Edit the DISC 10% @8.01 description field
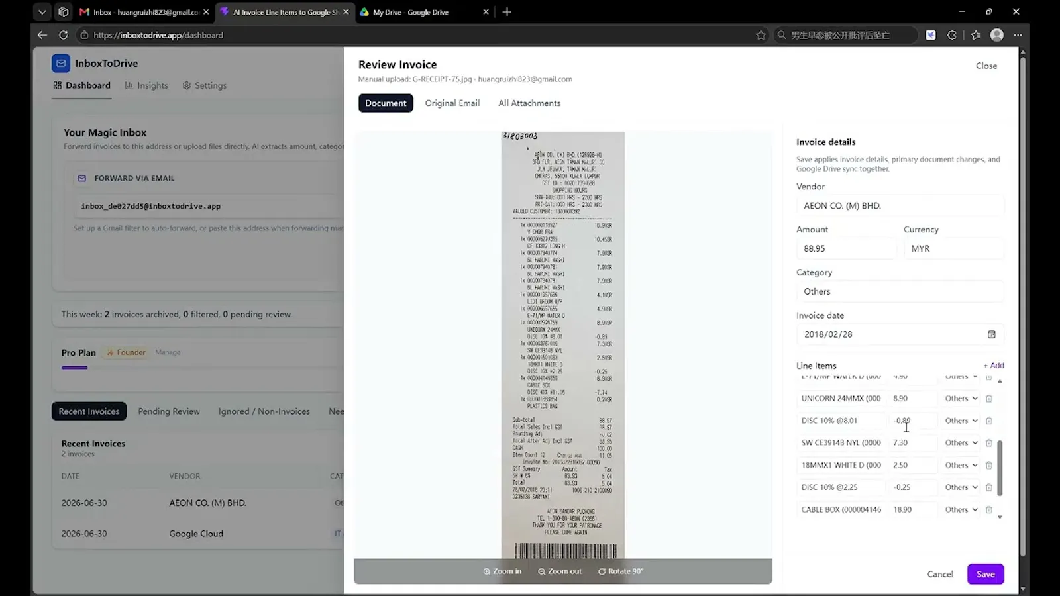1060x596 pixels. [x=841, y=421]
